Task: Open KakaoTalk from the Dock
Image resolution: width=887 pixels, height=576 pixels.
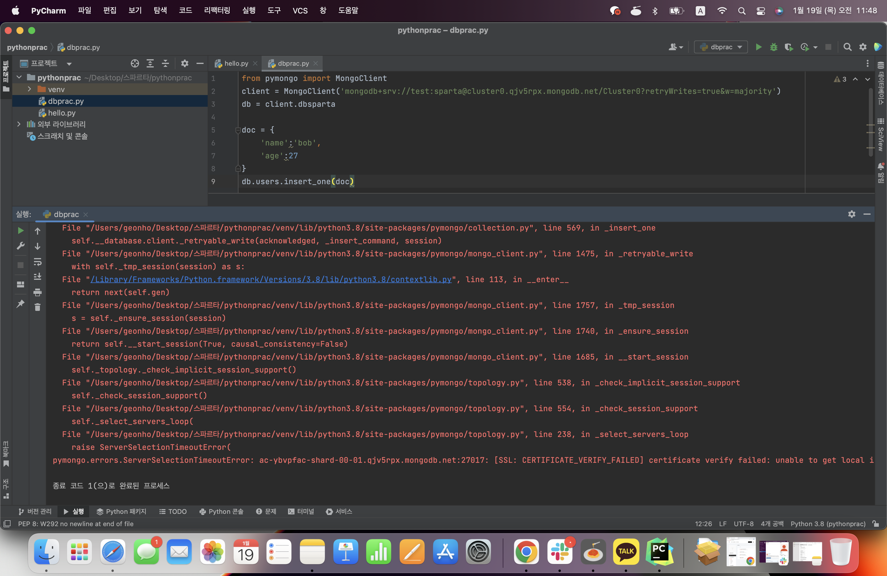Action: click(626, 551)
